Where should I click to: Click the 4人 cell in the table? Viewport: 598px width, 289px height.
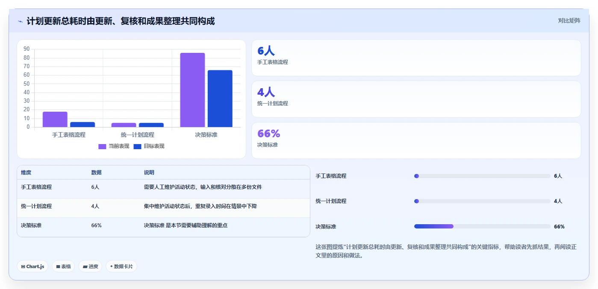(95, 206)
